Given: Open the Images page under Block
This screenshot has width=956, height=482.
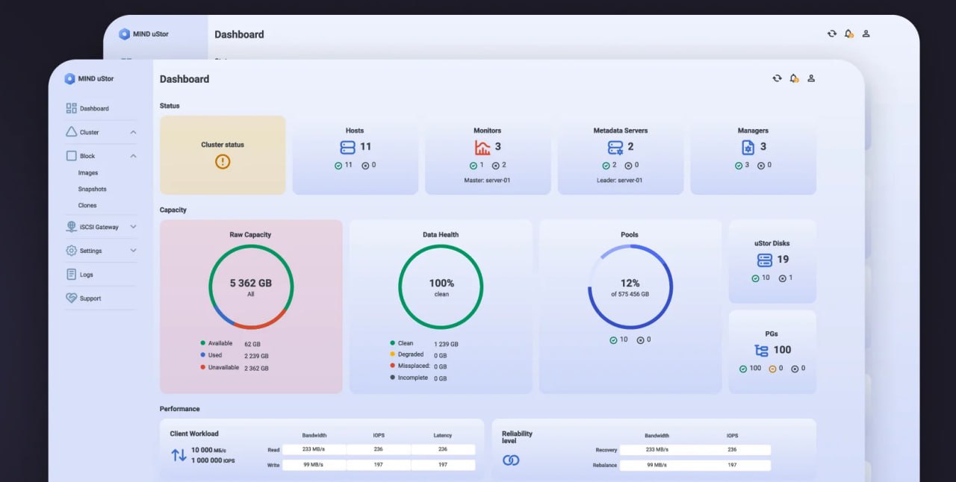Looking at the screenshot, I should coord(88,172).
